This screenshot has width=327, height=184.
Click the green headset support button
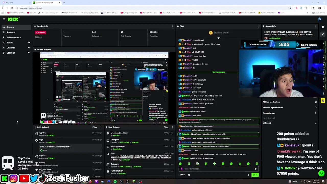click(x=321, y=173)
